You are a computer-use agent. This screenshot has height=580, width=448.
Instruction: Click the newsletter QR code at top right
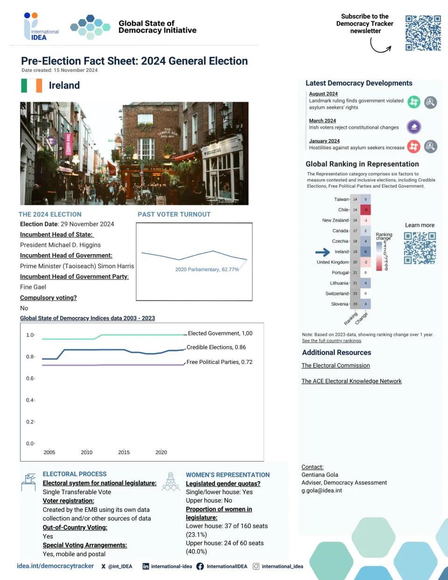pyautogui.click(x=423, y=33)
